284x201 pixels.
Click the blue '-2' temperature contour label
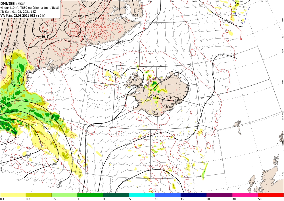pyautogui.click(x=235, y=13)
